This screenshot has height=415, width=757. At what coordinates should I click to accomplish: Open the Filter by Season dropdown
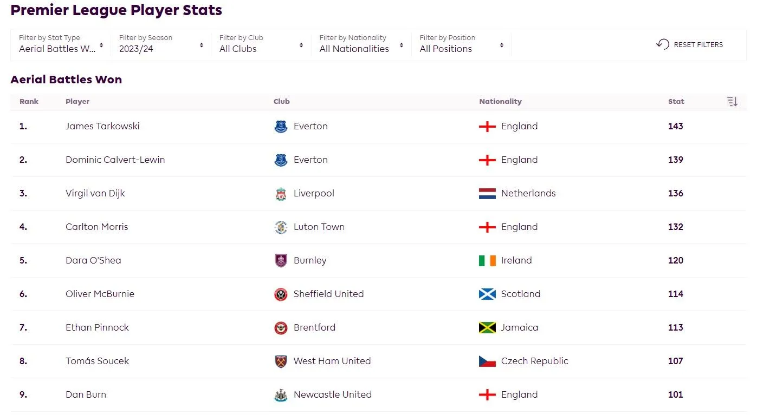161,44
